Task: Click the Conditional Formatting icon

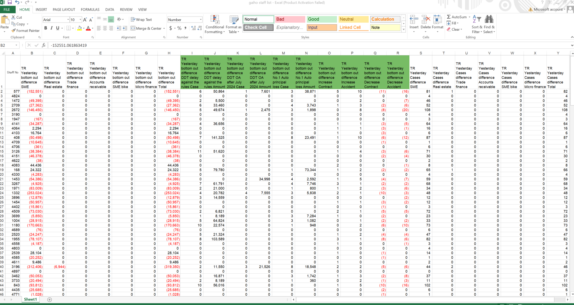Action: tap(215, 20)
